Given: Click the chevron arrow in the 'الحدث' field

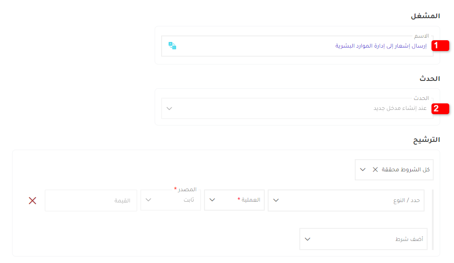Looking at the screenshot, I should [169, 109].
